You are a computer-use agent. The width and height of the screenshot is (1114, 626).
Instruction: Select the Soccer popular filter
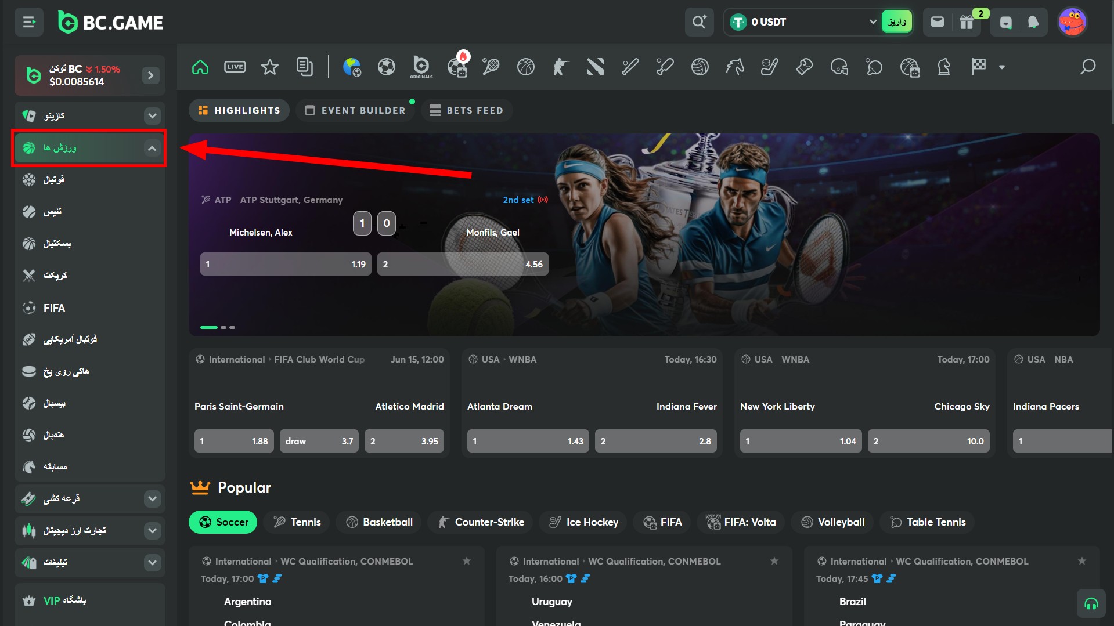coord(223,522)
